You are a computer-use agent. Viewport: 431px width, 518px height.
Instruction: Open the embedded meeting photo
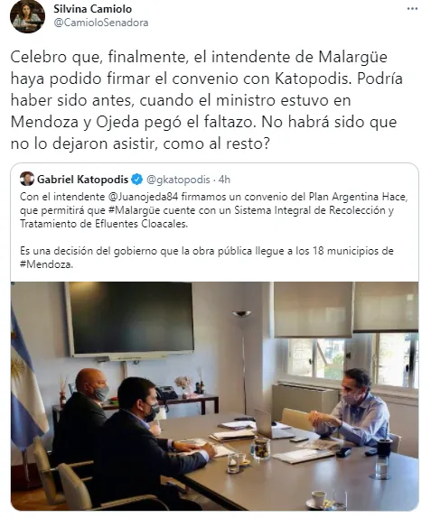[x=215, y=396]
